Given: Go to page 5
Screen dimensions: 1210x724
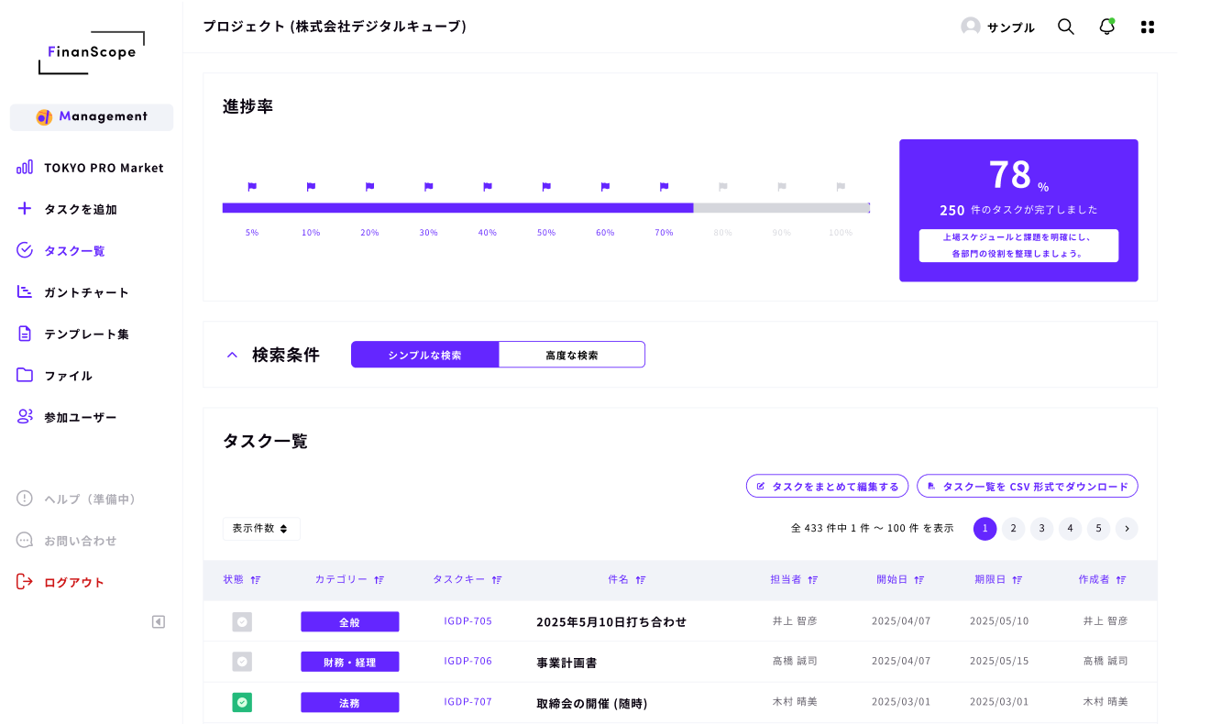Looking at the screenshot, I should click(x=1098, y=529).
